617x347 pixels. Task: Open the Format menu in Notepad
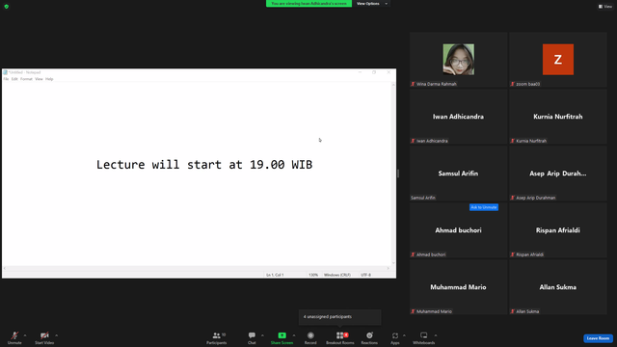(26, 79)
